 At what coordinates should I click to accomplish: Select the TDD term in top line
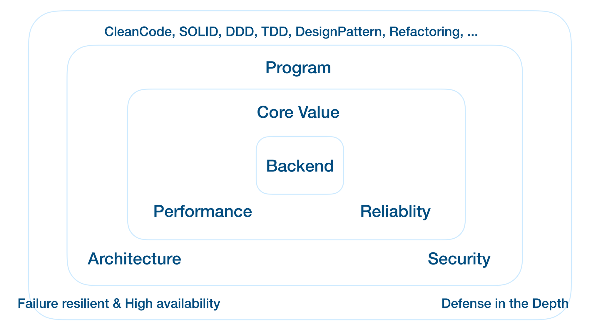[275, 32]
